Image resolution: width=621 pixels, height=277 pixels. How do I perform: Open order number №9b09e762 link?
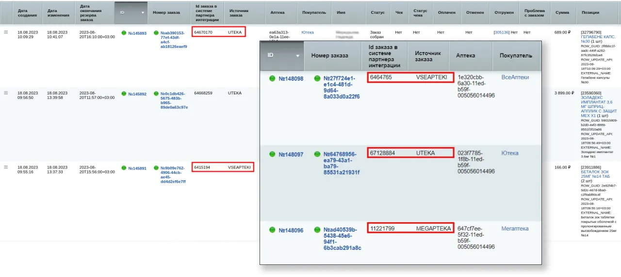coord(173,175)
